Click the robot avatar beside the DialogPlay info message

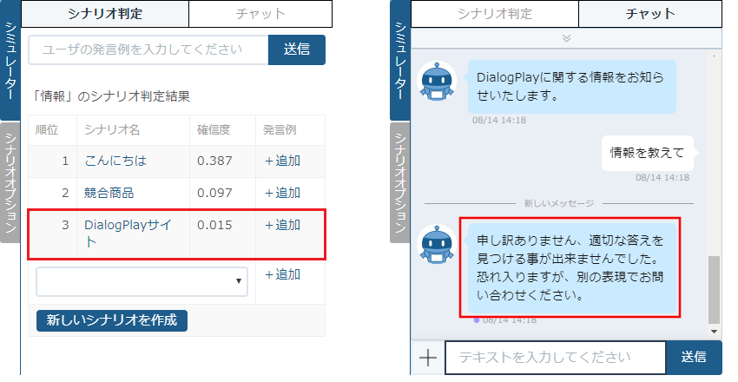(438, 81)
